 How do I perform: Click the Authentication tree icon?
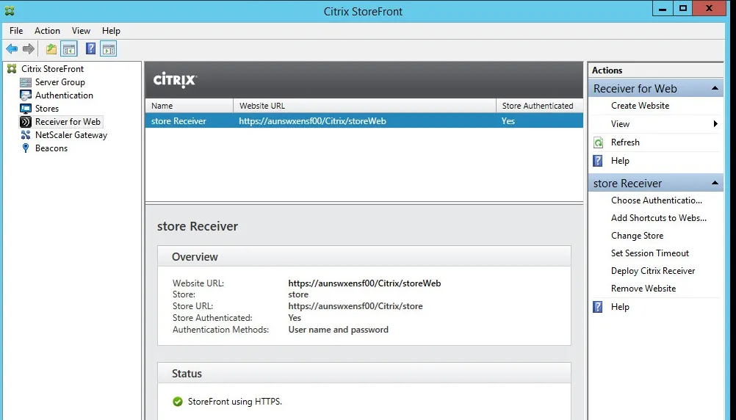pyautogui.click(x=26, y=95)
